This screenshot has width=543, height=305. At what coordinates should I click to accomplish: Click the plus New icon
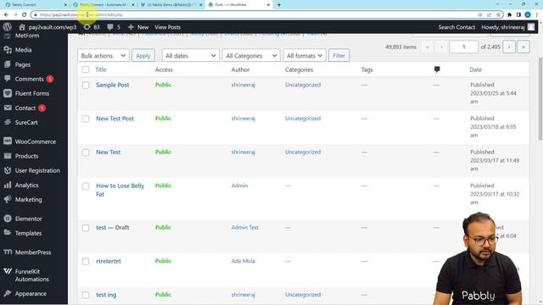pos(131,27)
